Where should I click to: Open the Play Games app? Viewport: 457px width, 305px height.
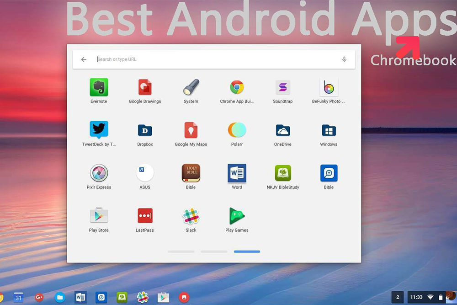point(237,216)
